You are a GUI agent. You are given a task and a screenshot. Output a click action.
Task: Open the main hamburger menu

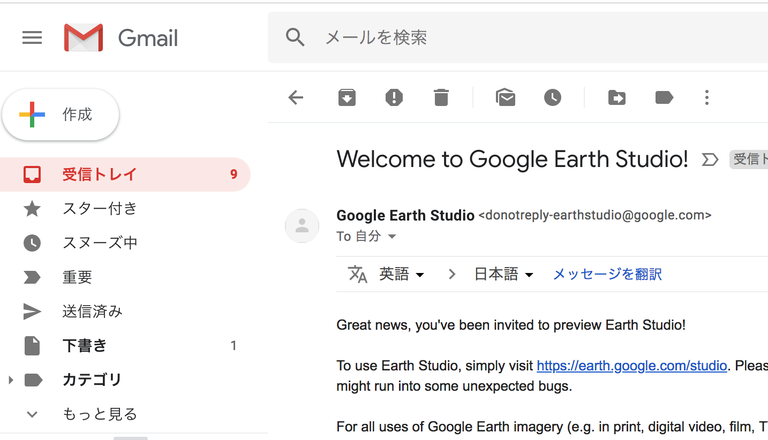coord(32,37)
